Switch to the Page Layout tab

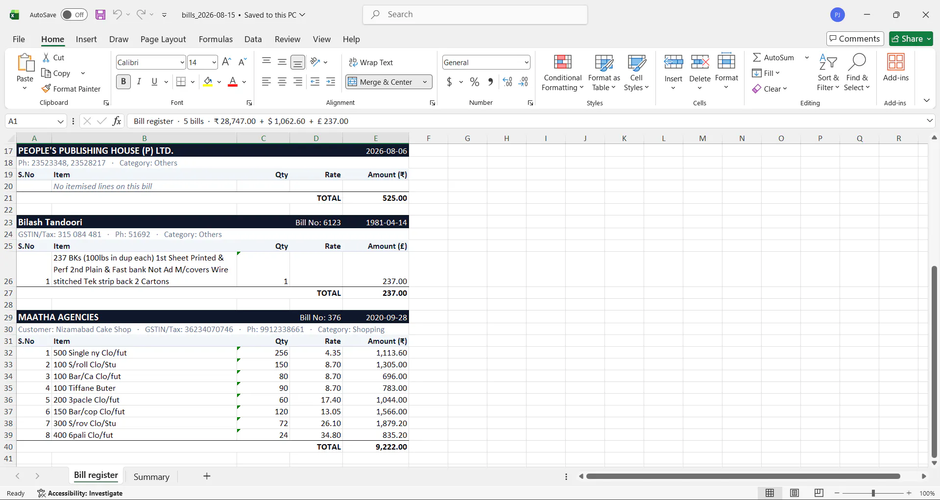pyautogui.click(x=163, y=39)
